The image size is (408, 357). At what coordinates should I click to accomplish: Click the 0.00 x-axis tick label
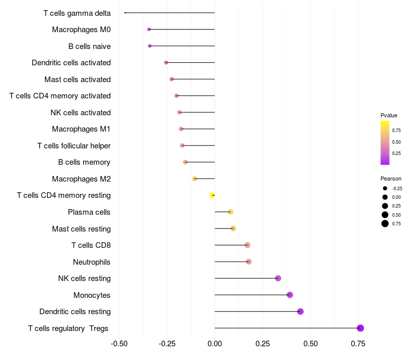(x=215, y=344)
